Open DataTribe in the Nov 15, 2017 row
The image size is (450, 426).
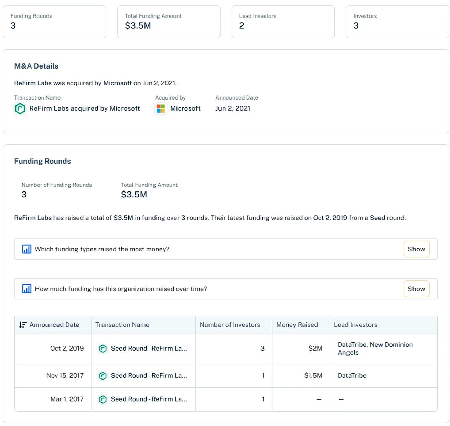tap(352, 376)
